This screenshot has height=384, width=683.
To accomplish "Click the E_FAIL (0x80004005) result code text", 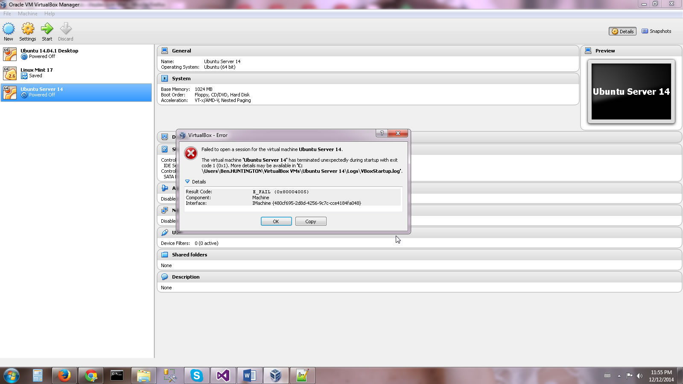I will tap(281, 192).
